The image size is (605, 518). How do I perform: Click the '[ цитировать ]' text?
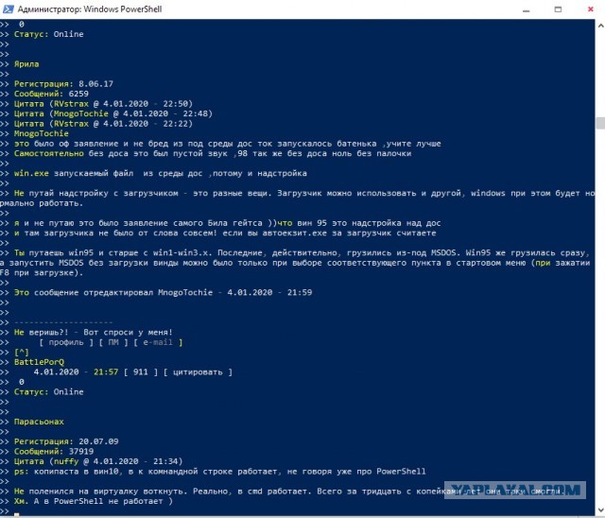[x=198, y=371]
